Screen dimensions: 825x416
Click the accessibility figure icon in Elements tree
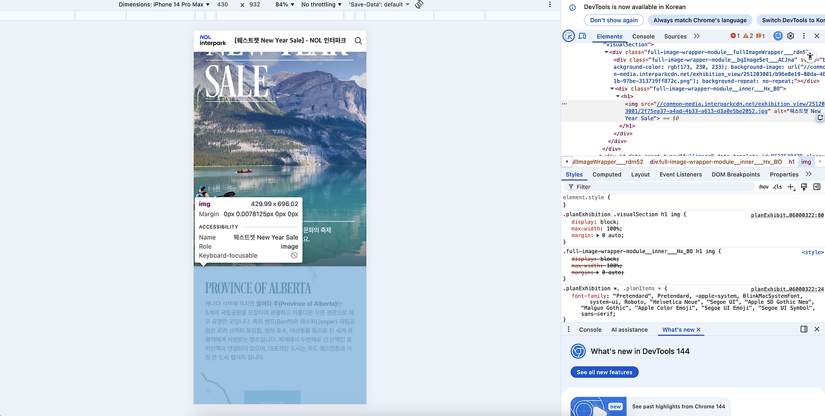(810, 56)
